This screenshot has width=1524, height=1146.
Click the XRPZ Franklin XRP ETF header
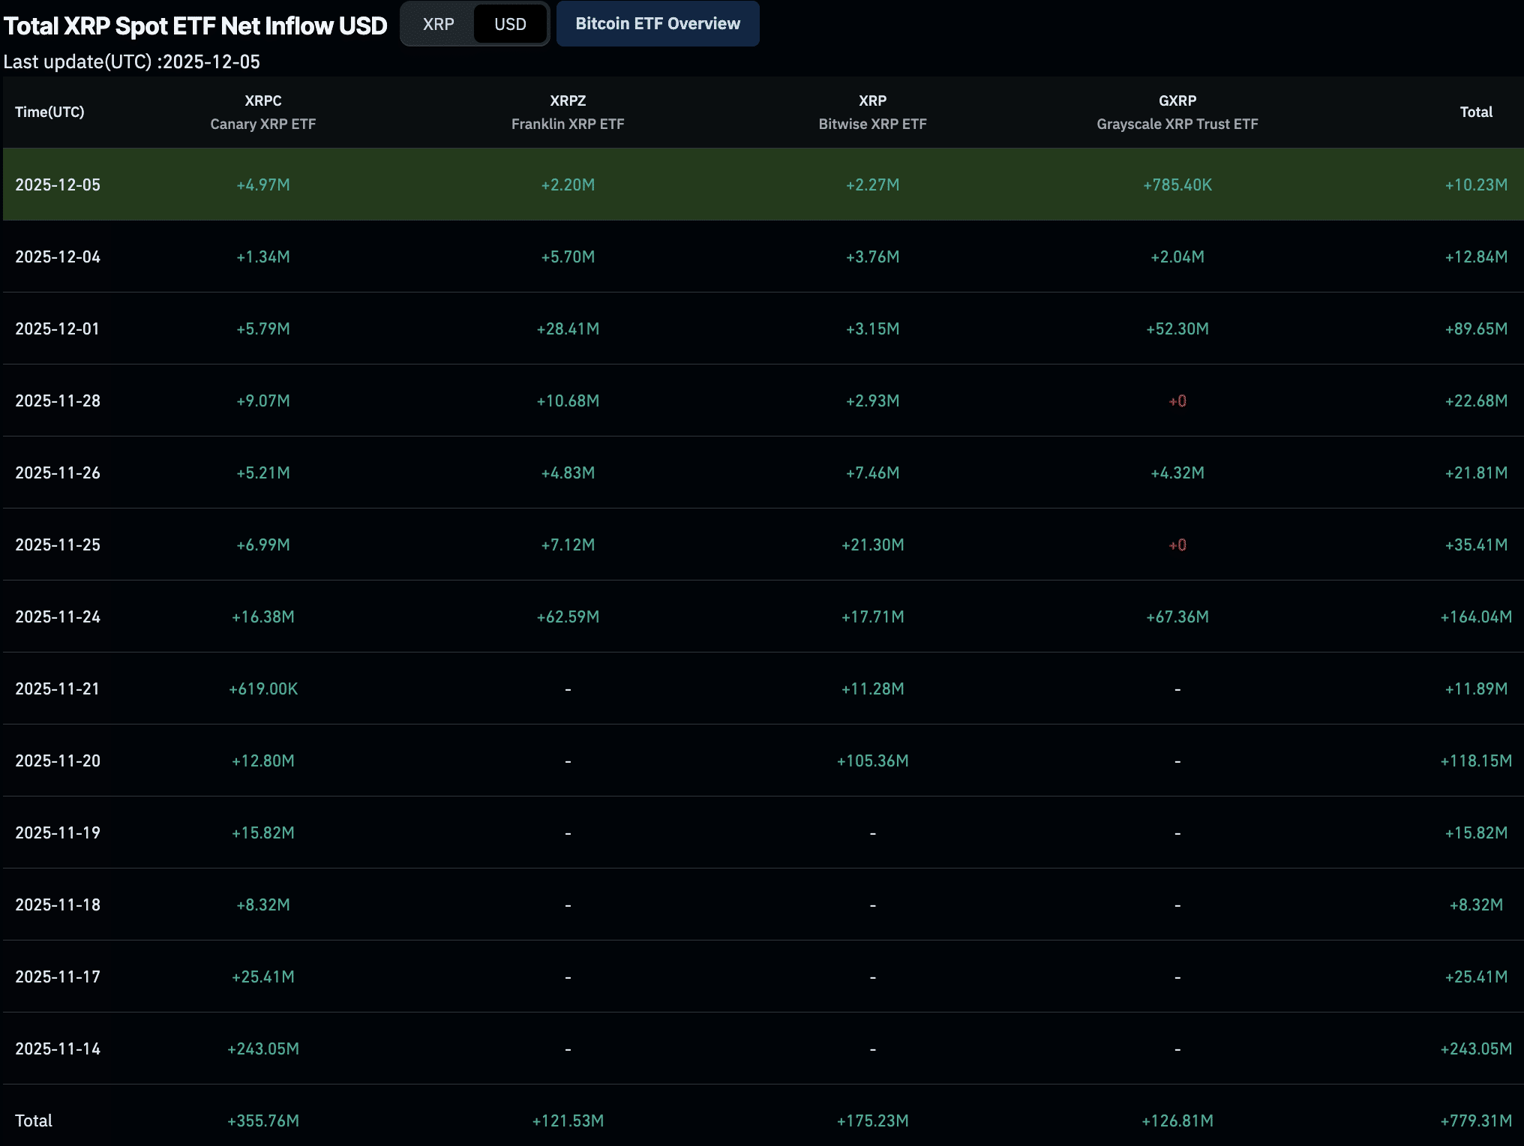click(x=566, y=112)
